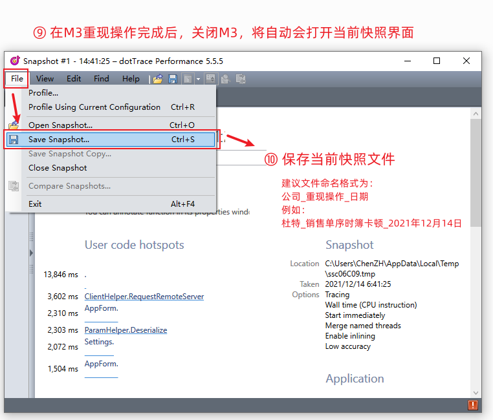Click the scrollbar up arrow
The width and height of the screenshot is (493, 420).
(x=476, y=114)
